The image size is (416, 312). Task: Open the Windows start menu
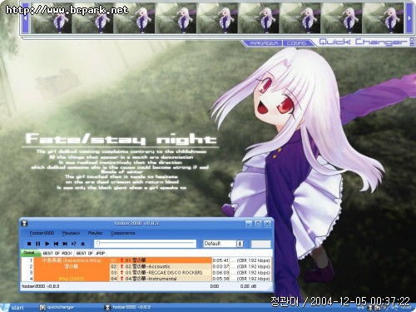(12, 307)
